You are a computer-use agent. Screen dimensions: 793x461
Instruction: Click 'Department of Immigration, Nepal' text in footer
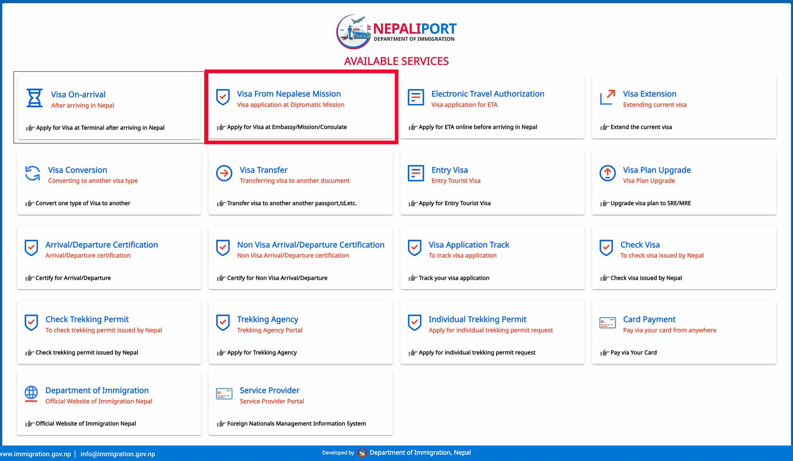[420, 453]
